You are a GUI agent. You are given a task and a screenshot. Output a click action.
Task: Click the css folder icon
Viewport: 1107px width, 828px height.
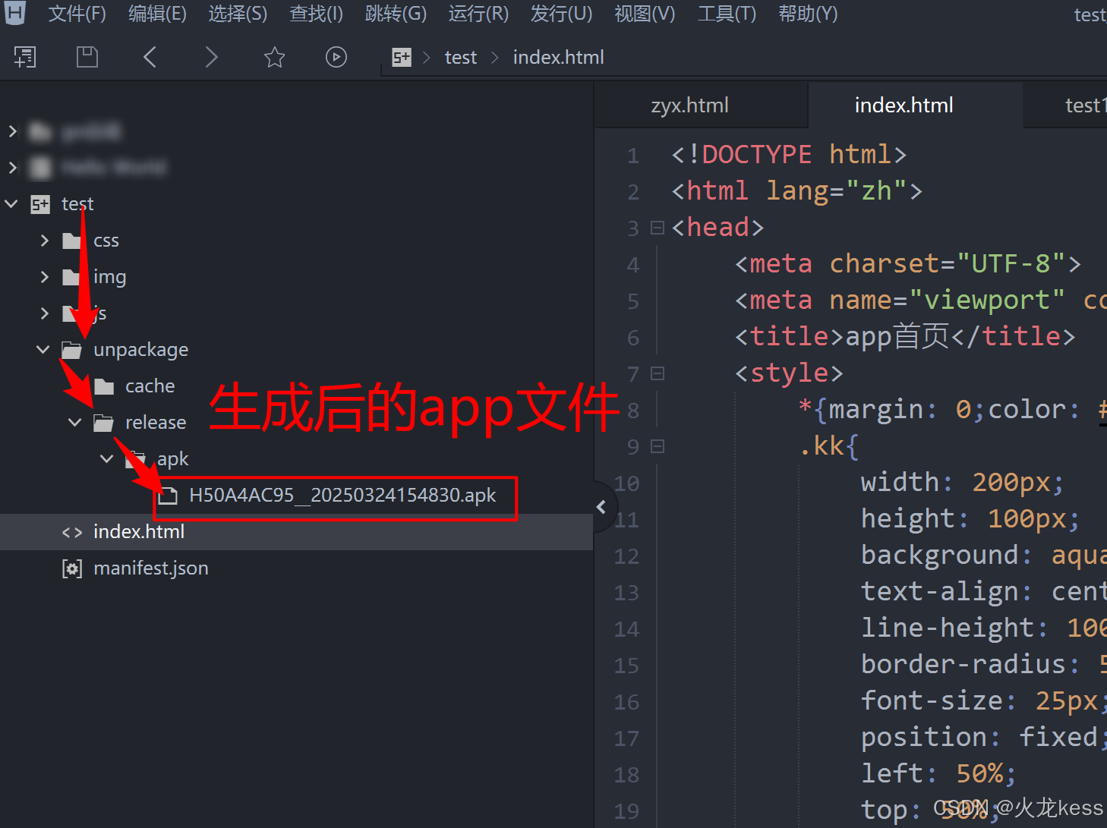pyautogui.click(x=72, y=241)
